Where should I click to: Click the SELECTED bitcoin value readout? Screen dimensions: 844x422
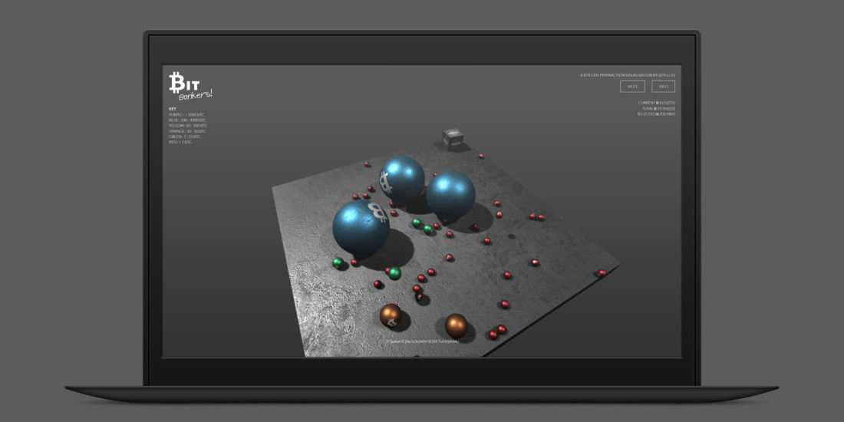tap(656, 114)
